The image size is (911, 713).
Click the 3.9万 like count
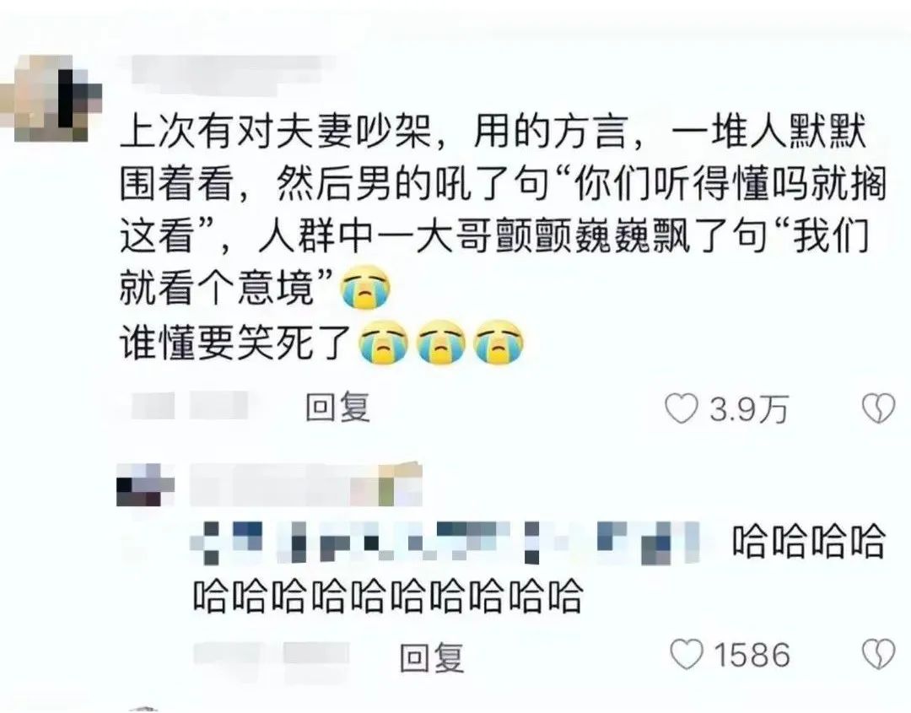[749, 409]
